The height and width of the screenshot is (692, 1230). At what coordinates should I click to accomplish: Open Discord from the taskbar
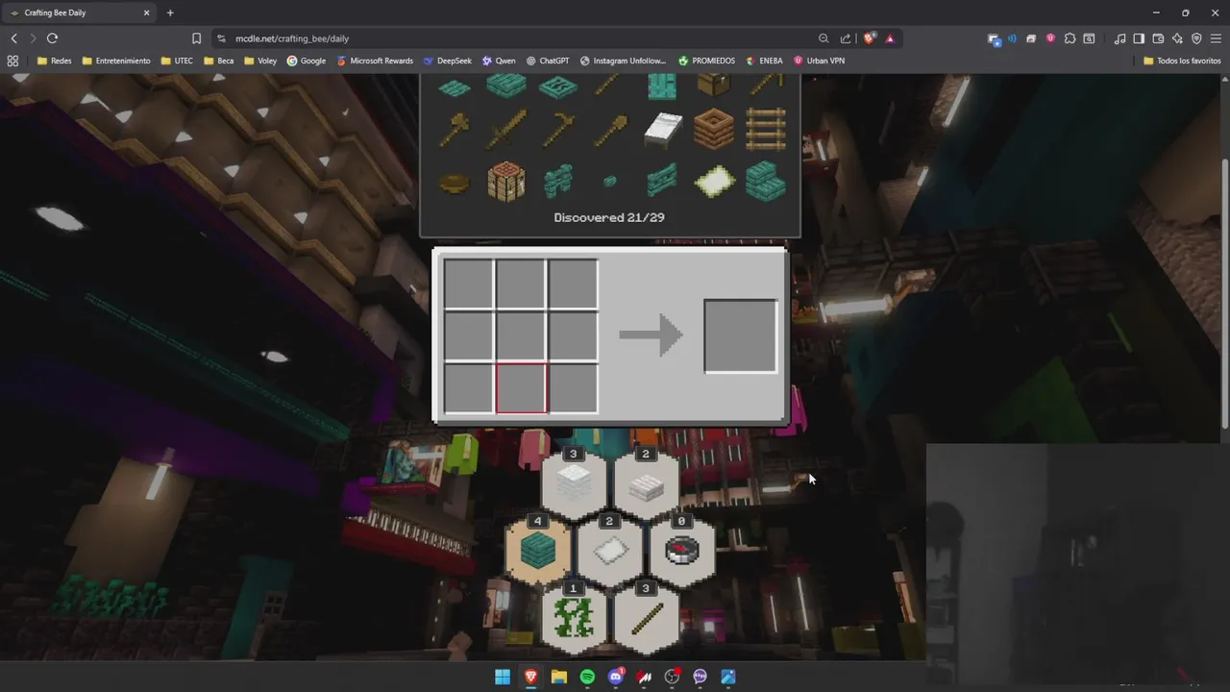tap(616, 677)
